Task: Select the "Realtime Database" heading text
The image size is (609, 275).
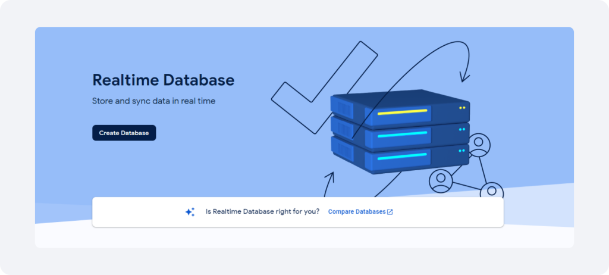Action: 164,80
